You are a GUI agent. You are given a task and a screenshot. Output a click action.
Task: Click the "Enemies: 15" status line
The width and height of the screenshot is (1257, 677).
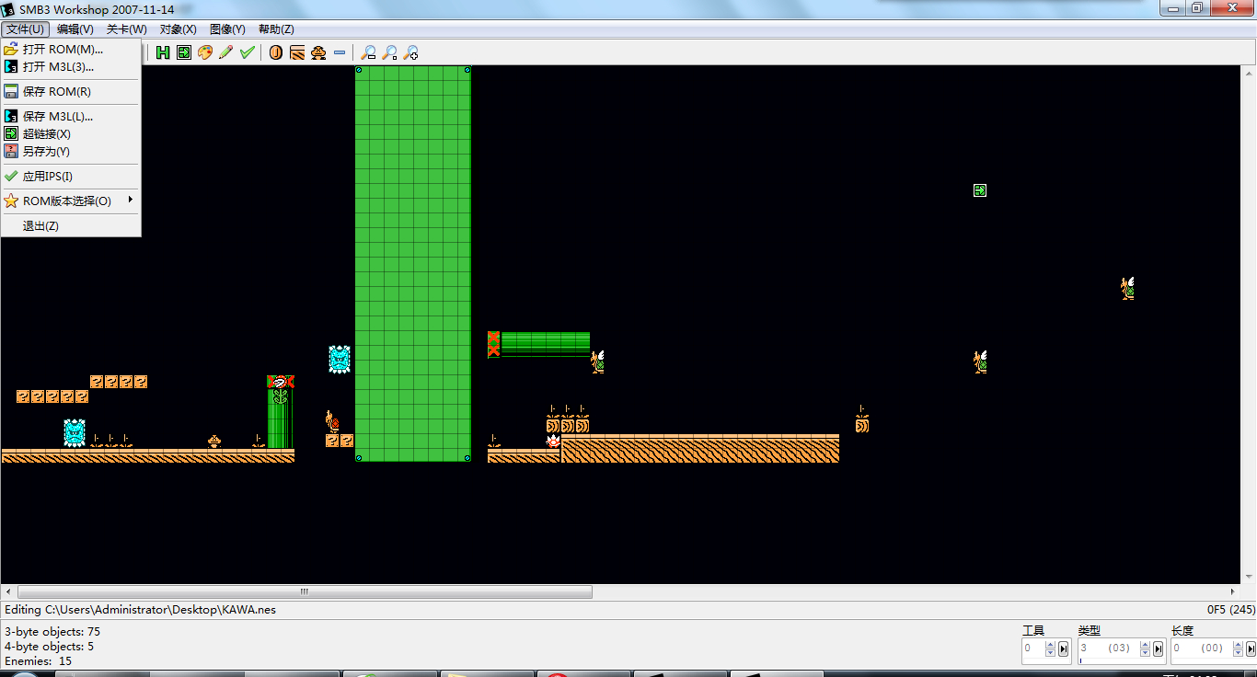coord(39,661)
